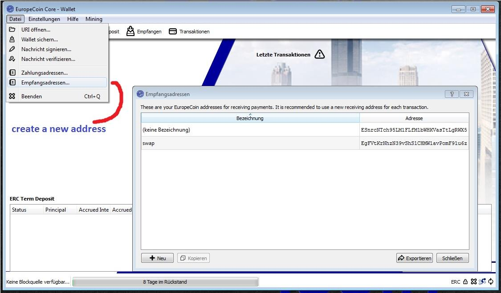Select address EgFVtKrNhzN39vShS1CHMW1avPomF91u6z
This screenshot has width=501, height=293.
[414, 143]
